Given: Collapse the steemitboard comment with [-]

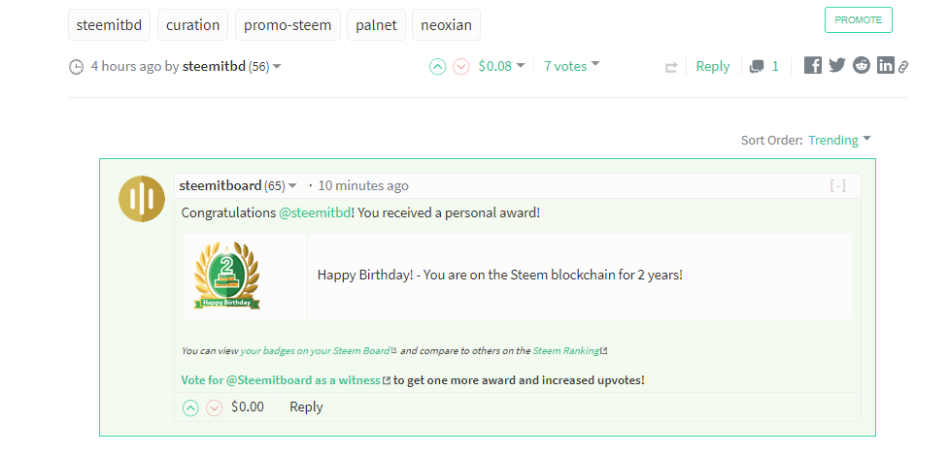Looking at the screenshot, I should 837,186.
